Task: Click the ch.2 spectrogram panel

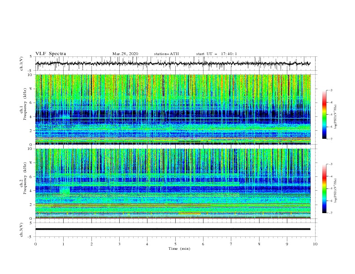Action: [x=173, y=184]
